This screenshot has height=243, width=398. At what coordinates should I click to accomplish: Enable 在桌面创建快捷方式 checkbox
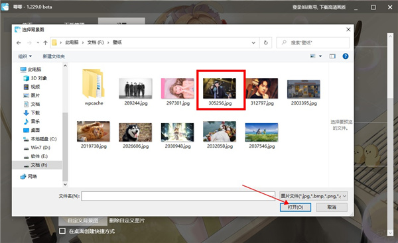[x=62, y=231]
